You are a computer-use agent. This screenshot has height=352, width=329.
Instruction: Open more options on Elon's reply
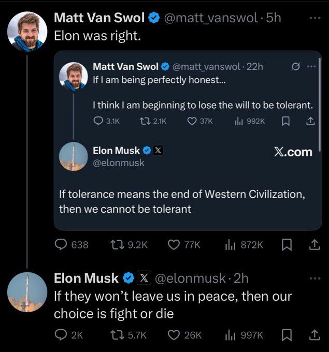pyautogui.click(x=314, y=278)
